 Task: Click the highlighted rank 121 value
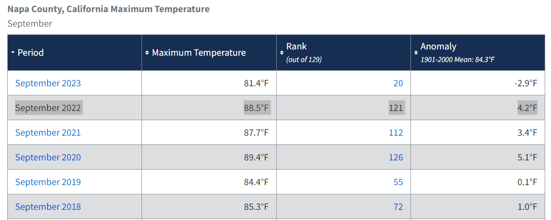pos(396,108)
